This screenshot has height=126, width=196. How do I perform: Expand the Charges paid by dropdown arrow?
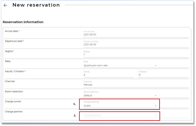click(156, 106)
